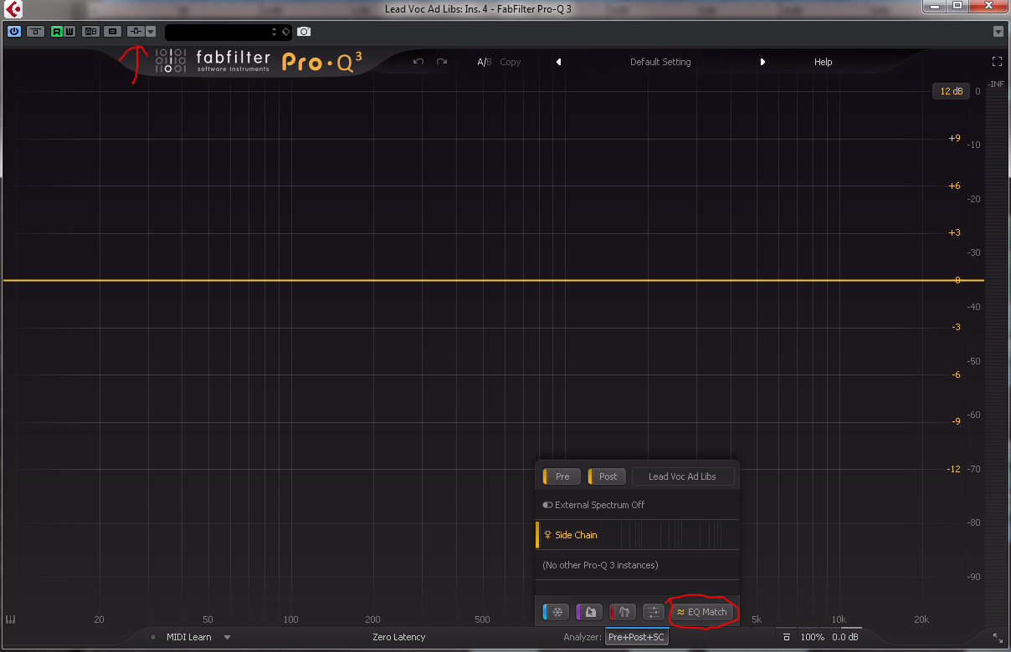Screen dimensions: 1011x652
Task: Click the redo arrow icon
Action: 442,62
